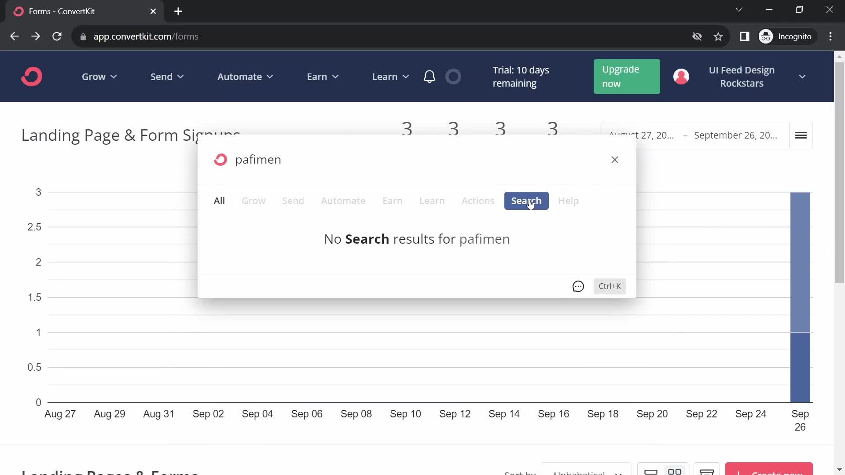Click Upgrade now button
This screenshot has height=475, width=845.
626,77
